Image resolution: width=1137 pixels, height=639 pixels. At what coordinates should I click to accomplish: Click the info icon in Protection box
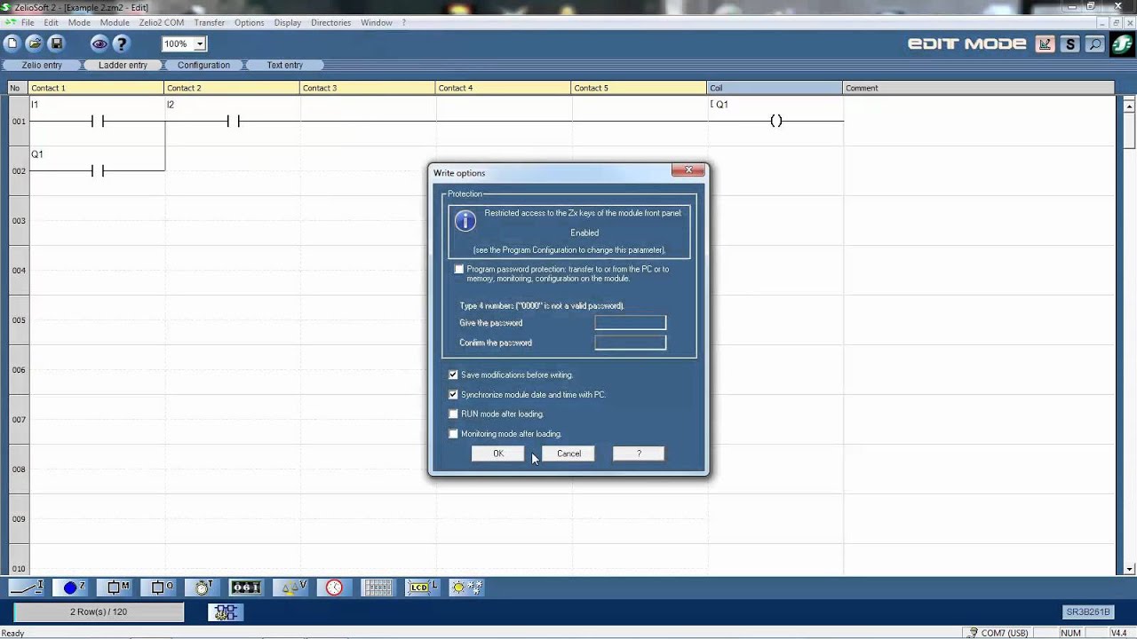(465, 221)
